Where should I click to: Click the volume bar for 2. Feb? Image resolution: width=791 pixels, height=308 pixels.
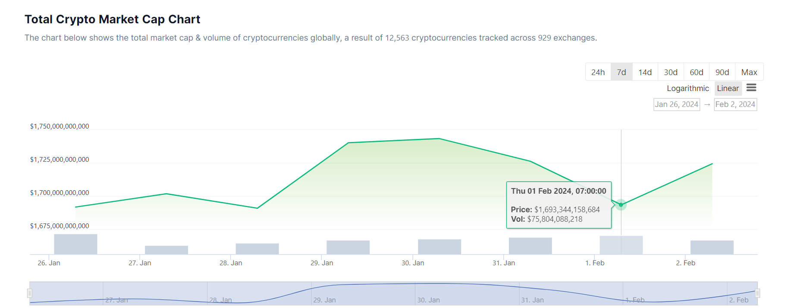click(712, 247)
